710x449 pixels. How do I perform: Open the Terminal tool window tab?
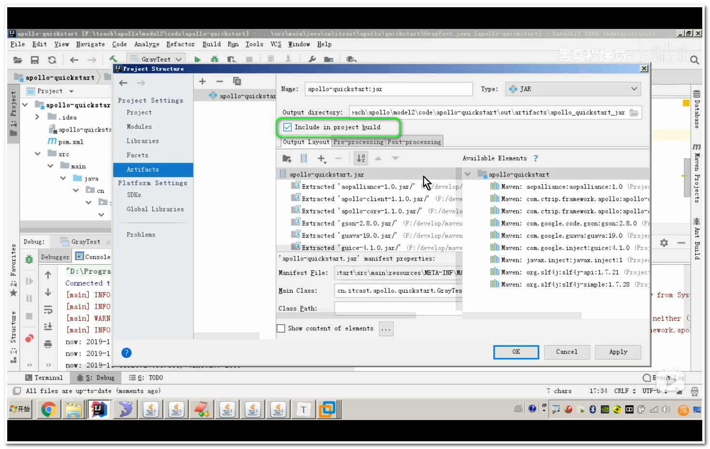tap(43, 378)
